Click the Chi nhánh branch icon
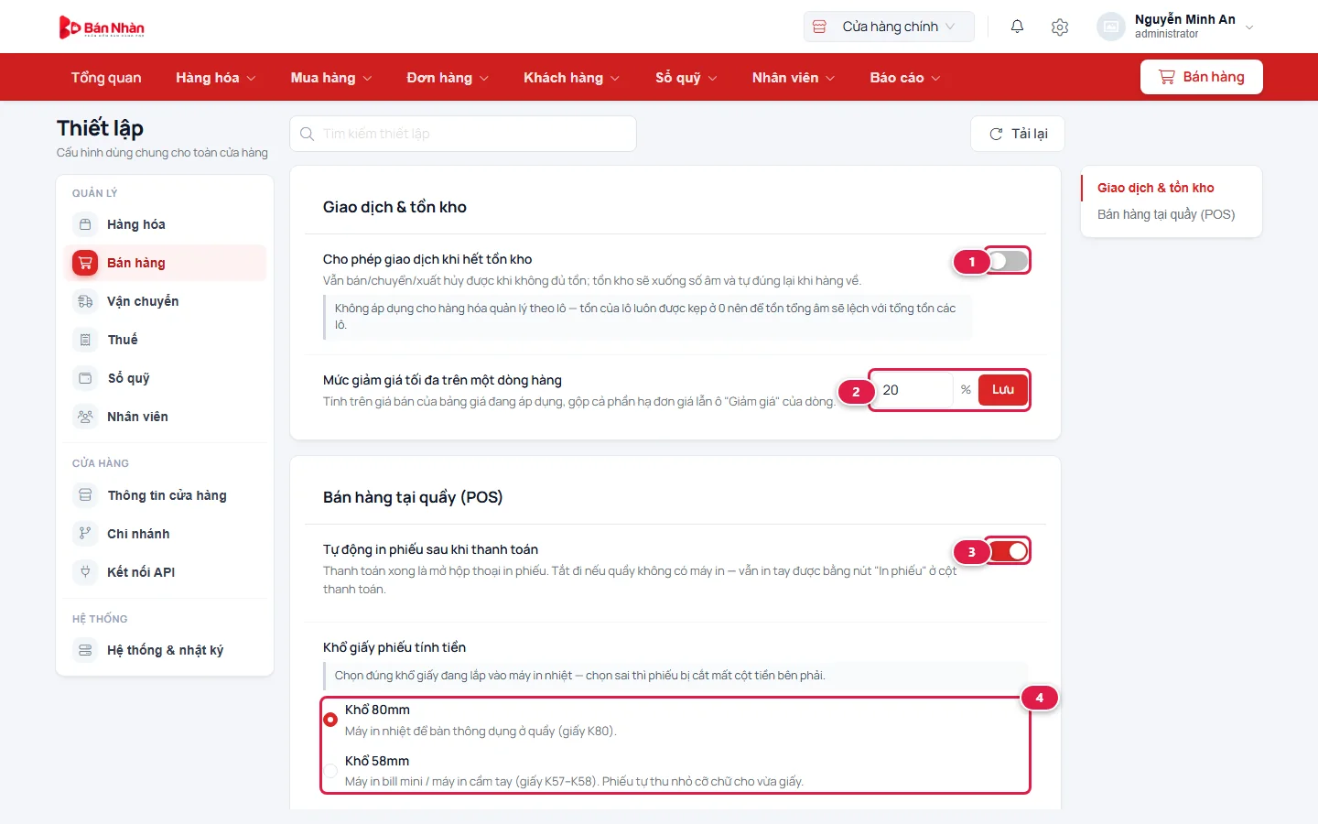The width and height of the screenshot is (1318, 824). coord(85,534)
